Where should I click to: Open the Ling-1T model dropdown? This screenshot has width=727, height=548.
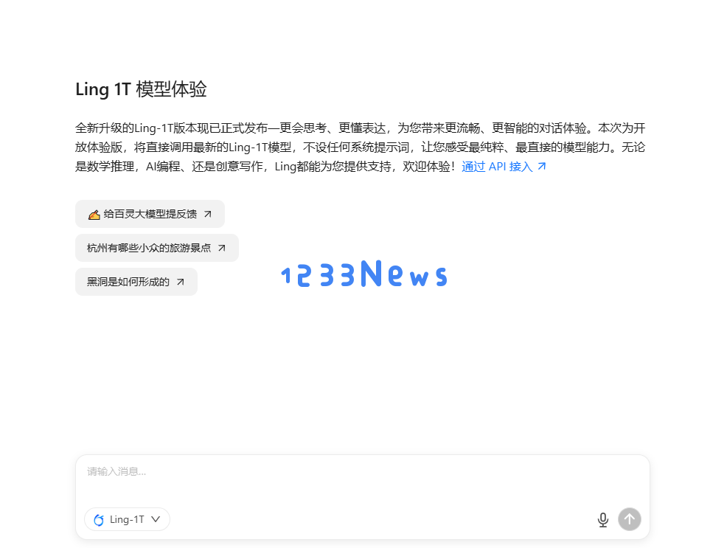[127, 519]
